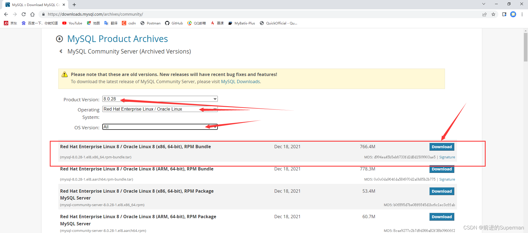Click the MySQL download circle icon

[59, 39]
